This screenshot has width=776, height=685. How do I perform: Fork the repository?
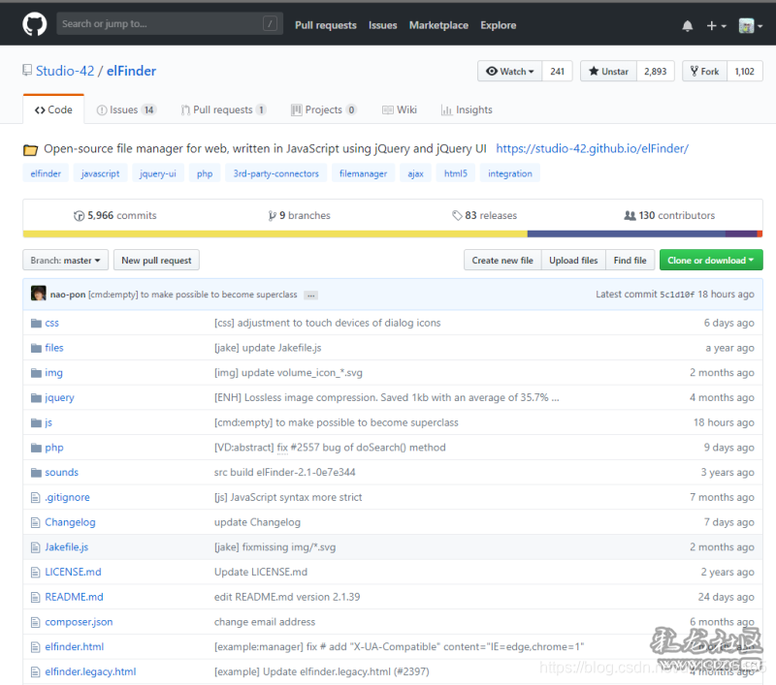pyautogui.click(x=704, y=71)
